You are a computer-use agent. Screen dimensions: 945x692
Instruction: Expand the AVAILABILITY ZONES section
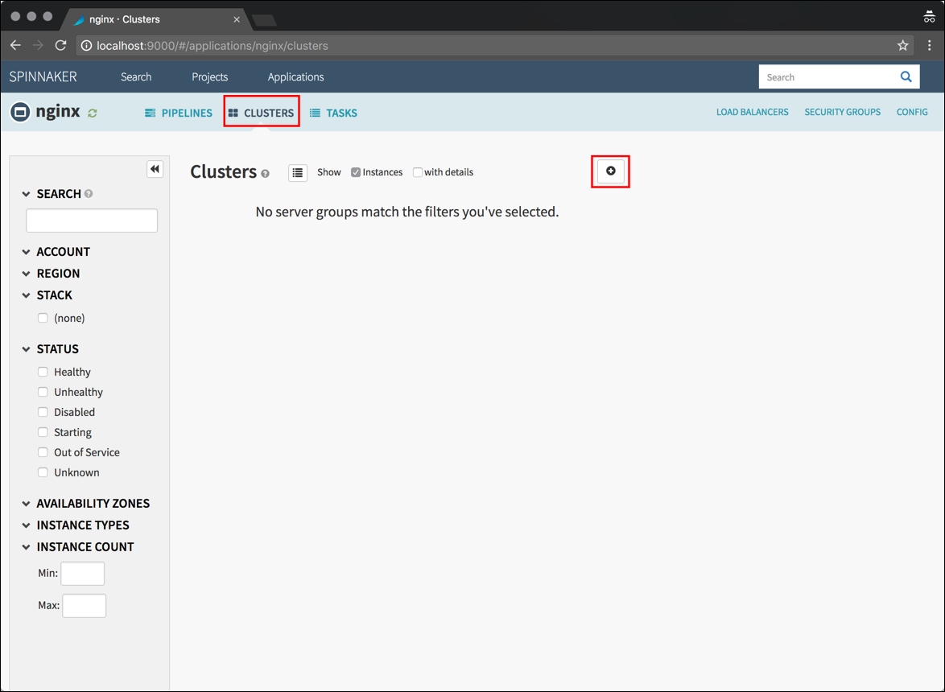click(x=26, y=503)
